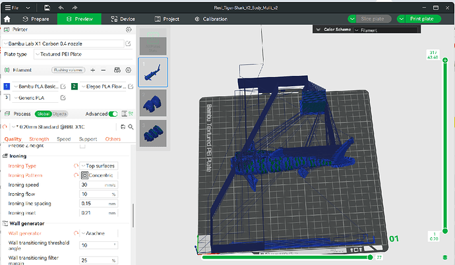Image resolution: width=455 pixels, height=265 pixels.
Task: Tick the Precise Z height checkbox
Action: pos(82,146)
